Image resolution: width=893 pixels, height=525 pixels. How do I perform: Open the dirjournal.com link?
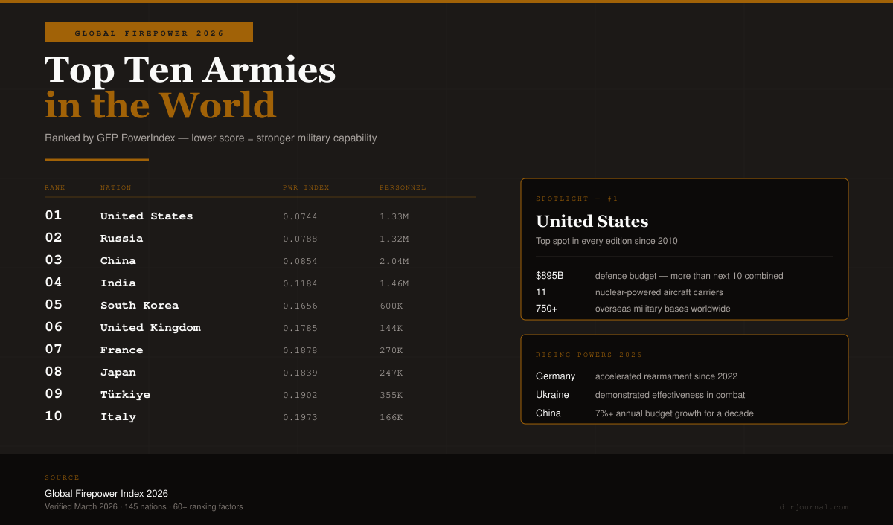813,507
